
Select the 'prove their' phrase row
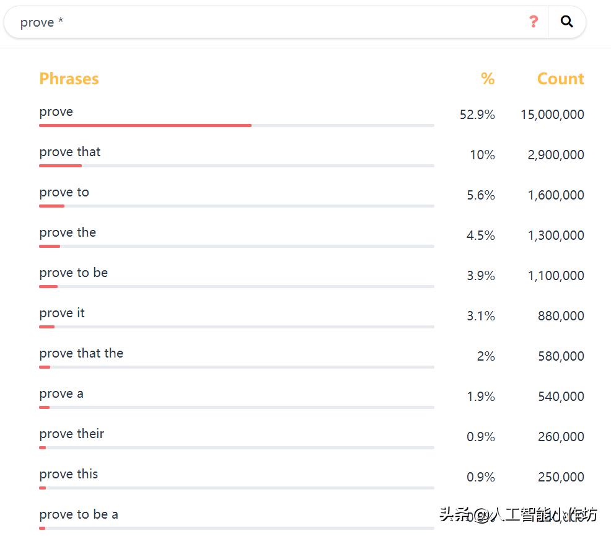click(71, 434)
